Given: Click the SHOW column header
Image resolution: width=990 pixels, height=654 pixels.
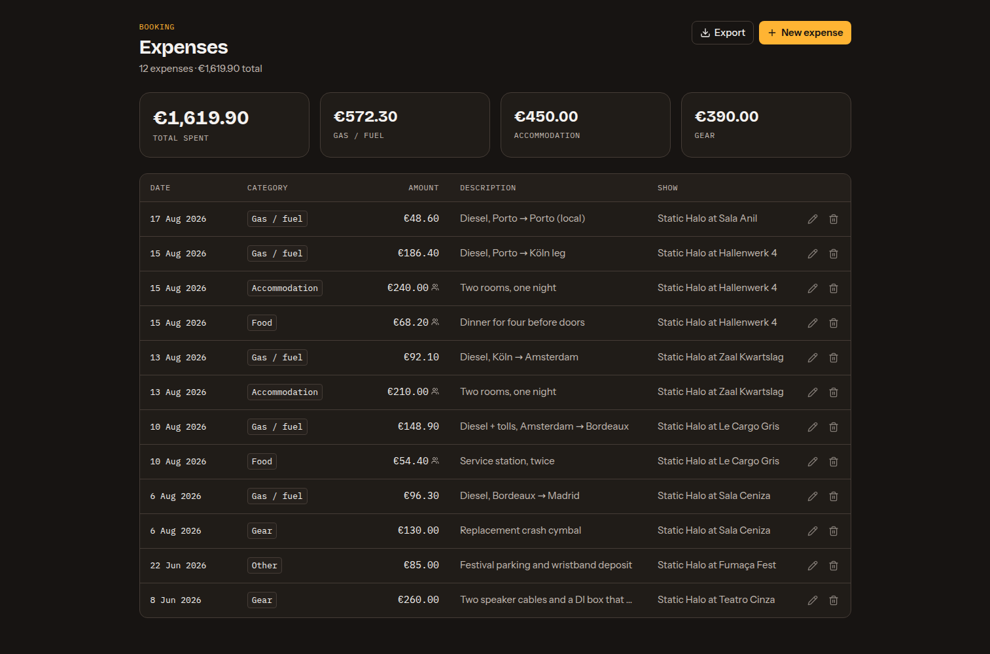Looking at the screenshot, I should (667, 188).
